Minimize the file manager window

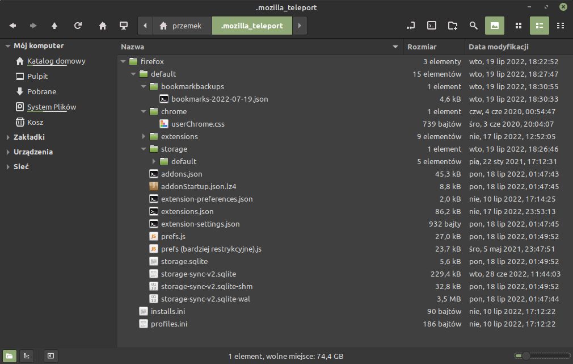[x=529, y=7]
